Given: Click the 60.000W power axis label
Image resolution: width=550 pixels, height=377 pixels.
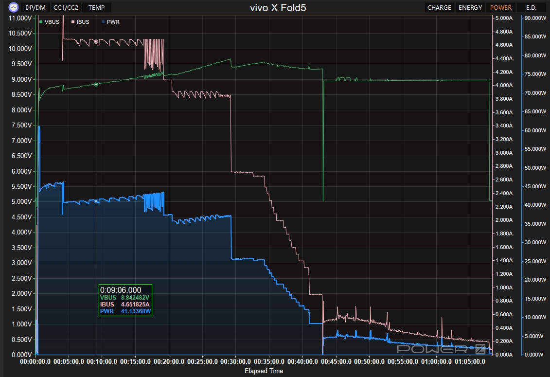Looking at the screenshot, I should [x=535, y=130].
